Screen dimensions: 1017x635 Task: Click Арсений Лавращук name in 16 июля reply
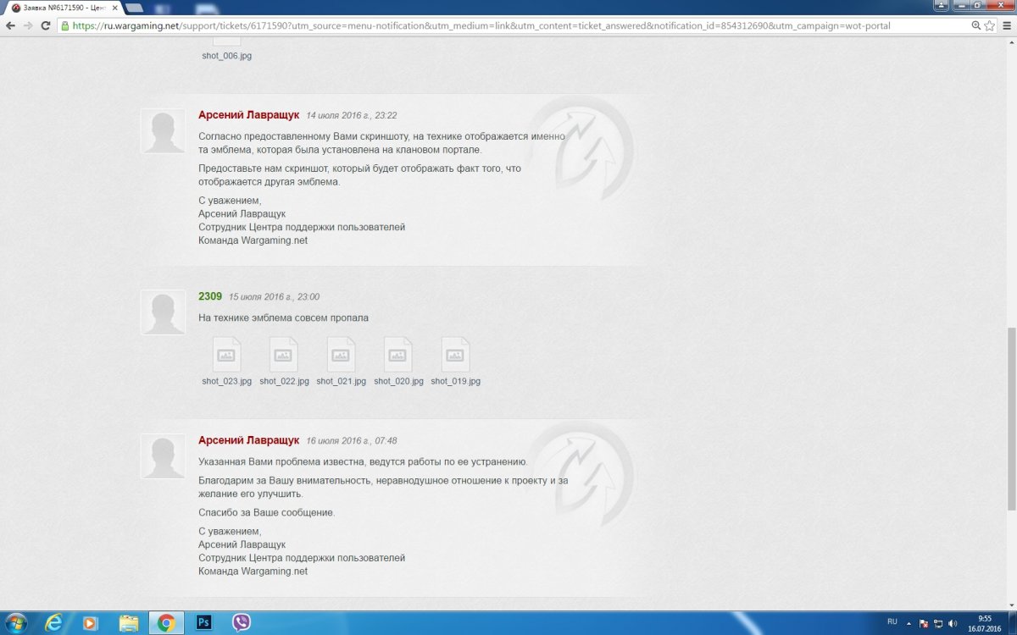click(x=248, y=440)
